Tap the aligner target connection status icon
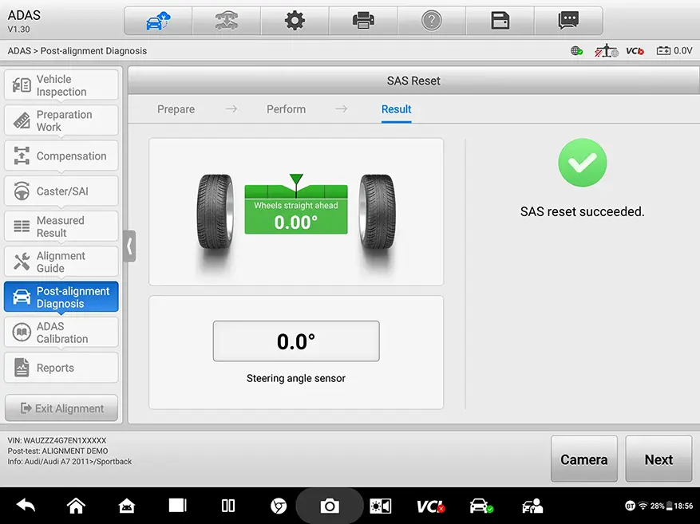Viewport: 700px width, 524px height. click(x=605, y=49)
